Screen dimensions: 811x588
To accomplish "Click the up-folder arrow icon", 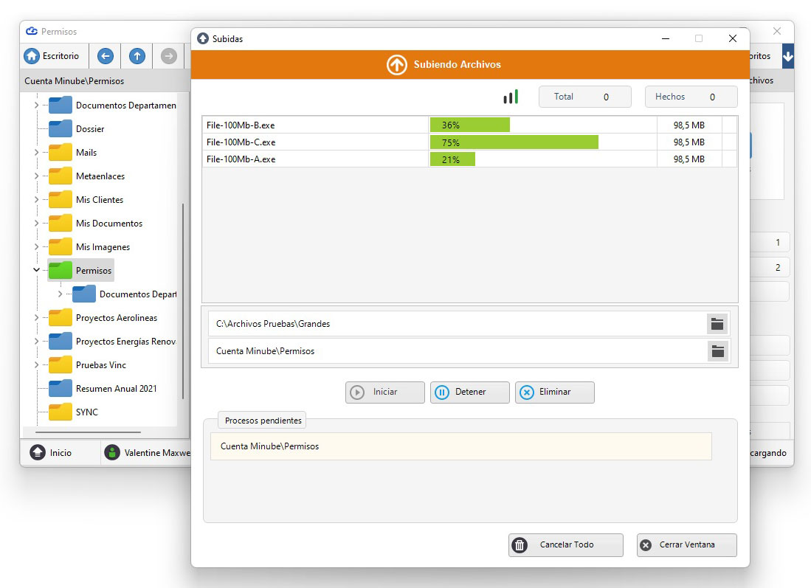I will (137, 56).
